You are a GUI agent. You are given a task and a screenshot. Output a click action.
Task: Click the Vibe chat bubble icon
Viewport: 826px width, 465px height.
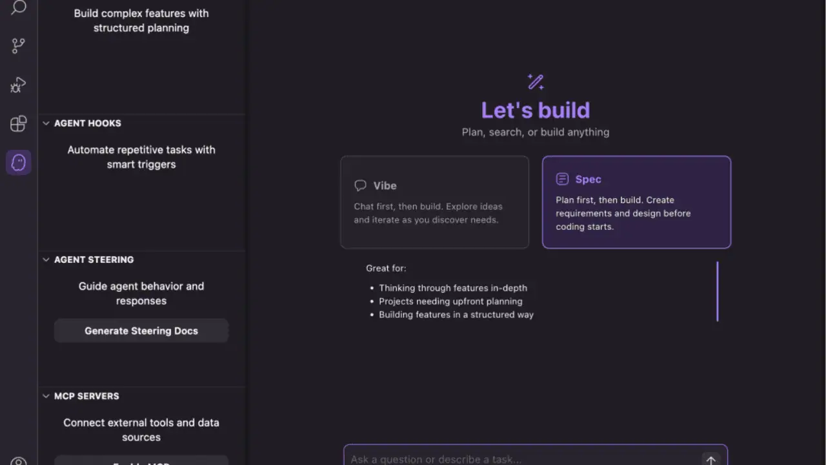coord(361,185)
